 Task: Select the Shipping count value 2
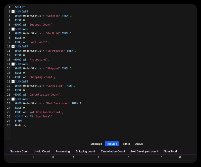[x=98, y=157]
